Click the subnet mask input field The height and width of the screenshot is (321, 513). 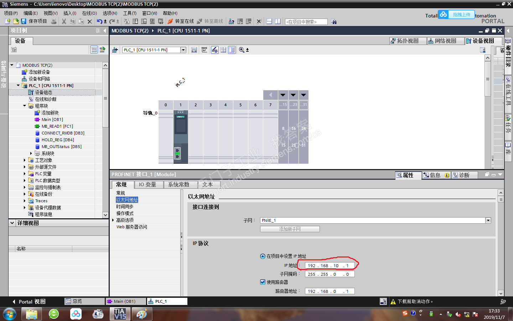pyautogui.click(x=330, y=274)
